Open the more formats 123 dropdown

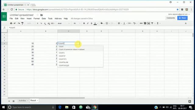pos(53,23)
